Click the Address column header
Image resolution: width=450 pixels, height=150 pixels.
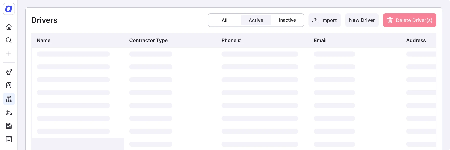click(x=416, y=40)
